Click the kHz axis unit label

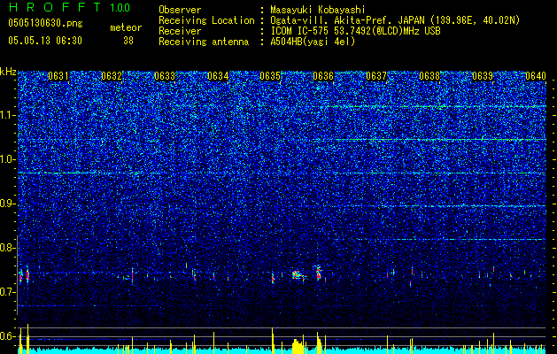click(8, 72)
